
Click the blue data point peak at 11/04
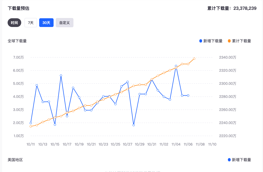click(x=176, y=66)
